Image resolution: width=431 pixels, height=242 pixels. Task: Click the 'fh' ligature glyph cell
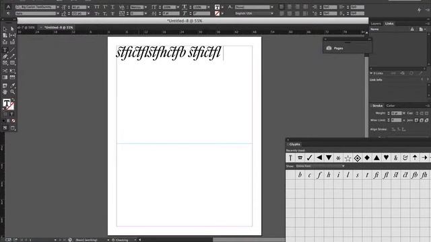[424, 175]
